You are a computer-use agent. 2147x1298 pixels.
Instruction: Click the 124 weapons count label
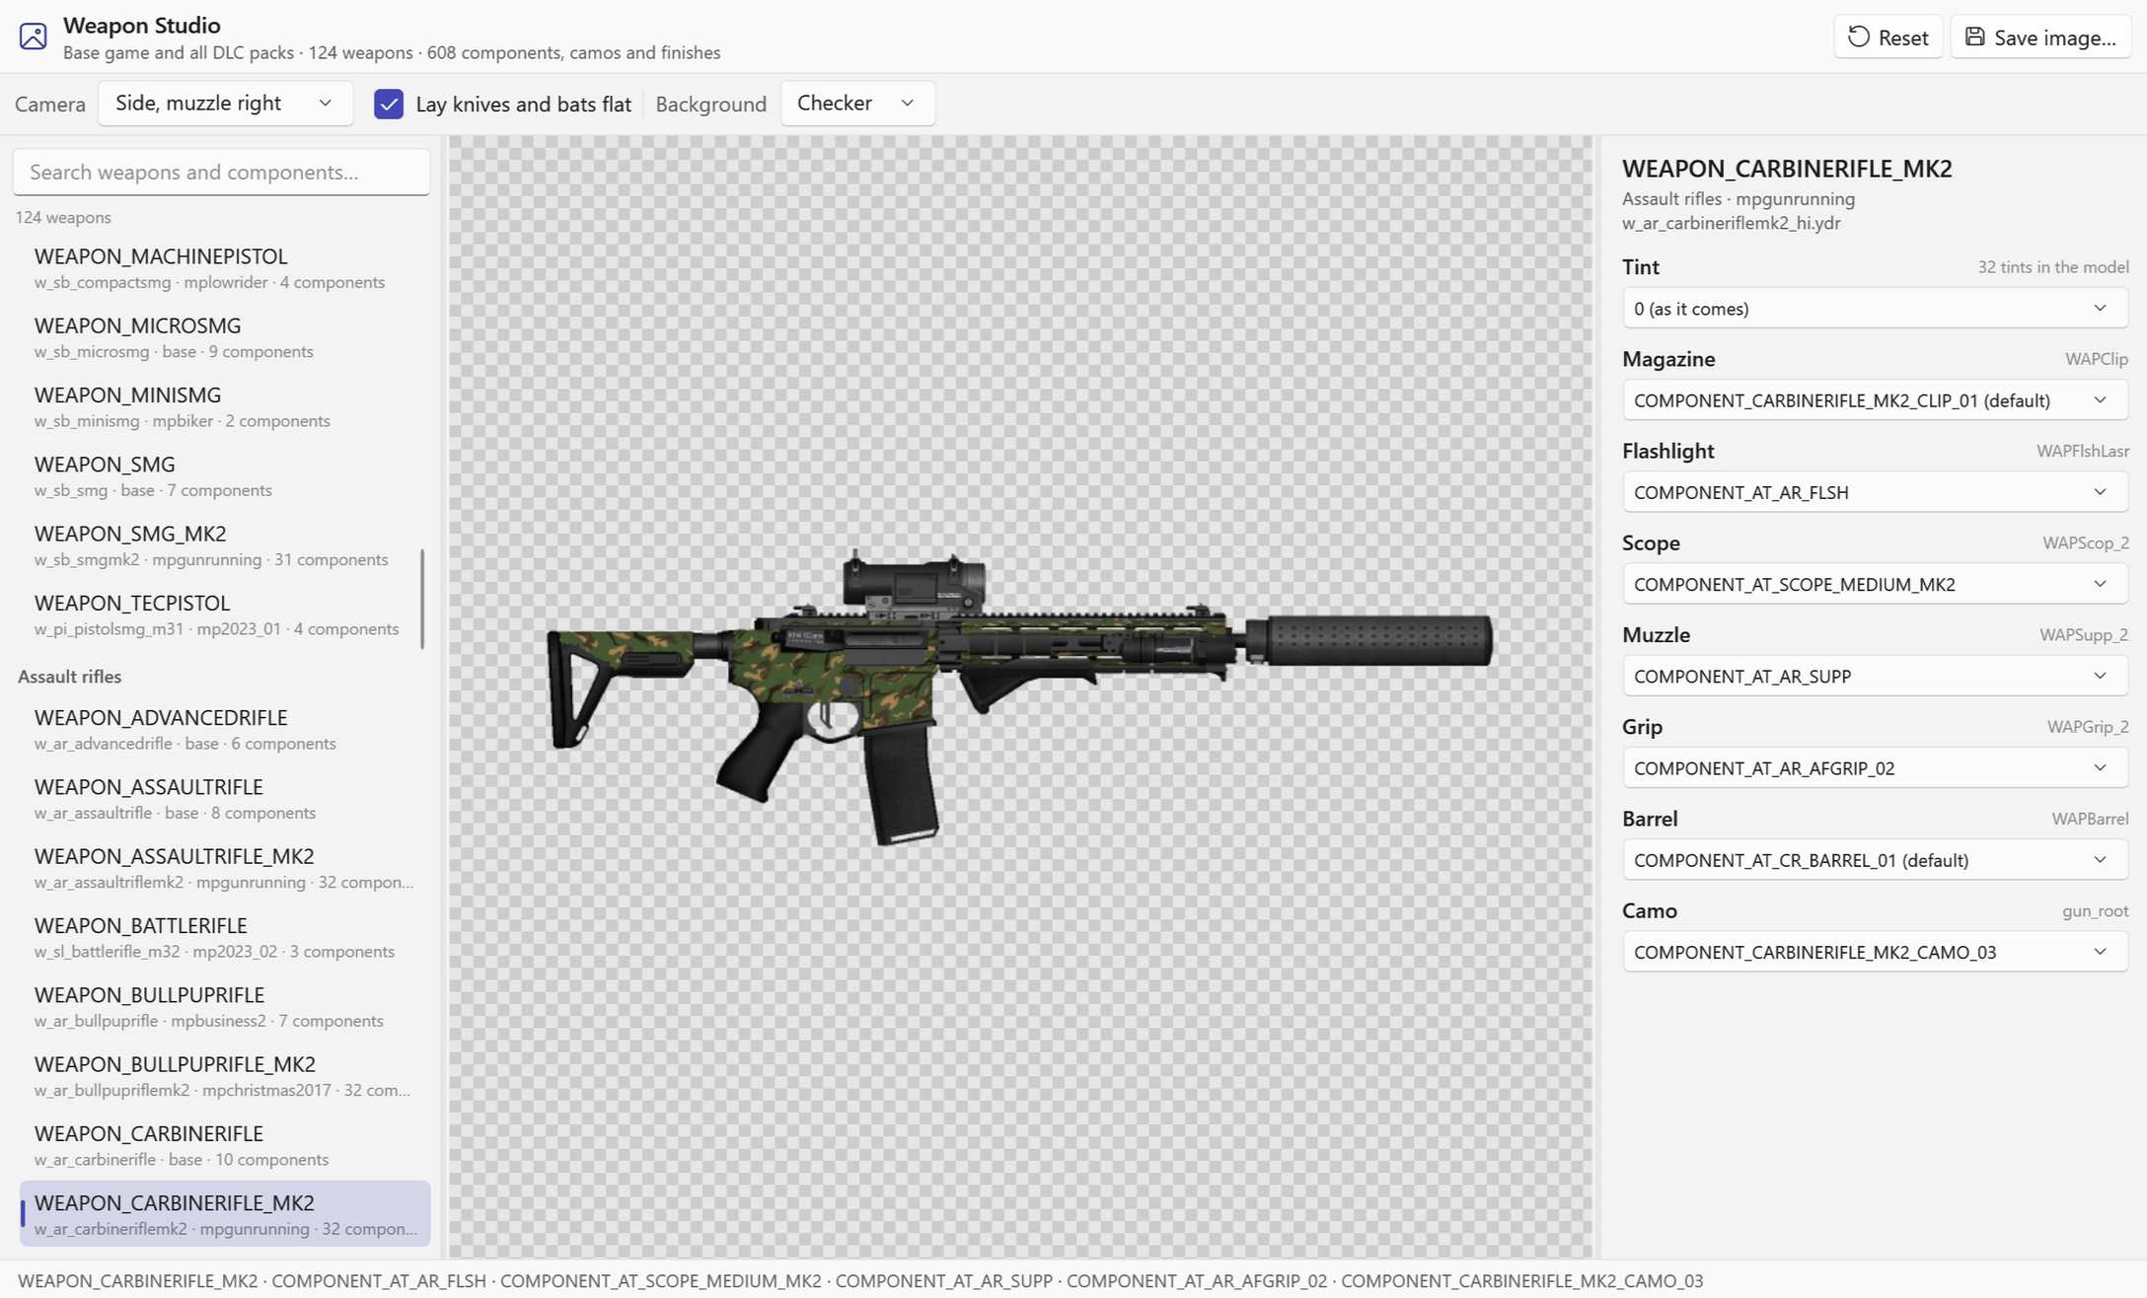point(63,218)
